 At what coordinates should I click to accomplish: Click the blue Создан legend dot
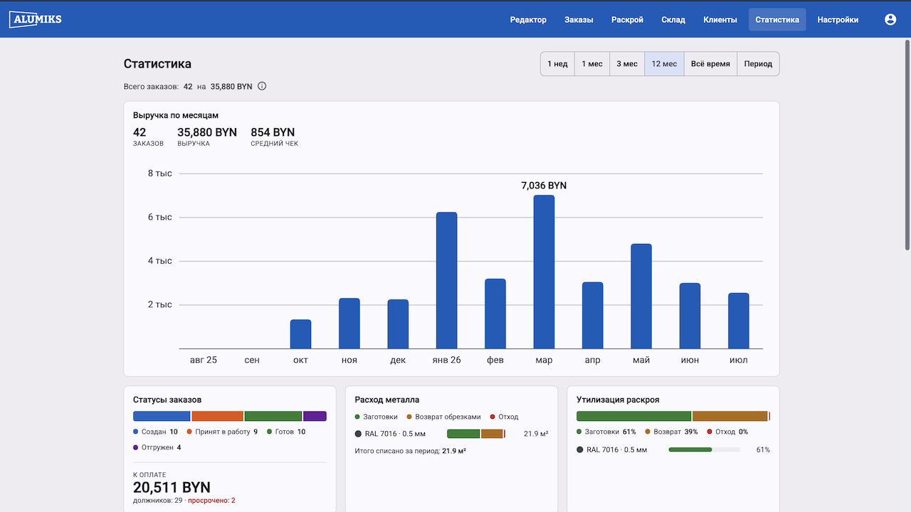136,432
